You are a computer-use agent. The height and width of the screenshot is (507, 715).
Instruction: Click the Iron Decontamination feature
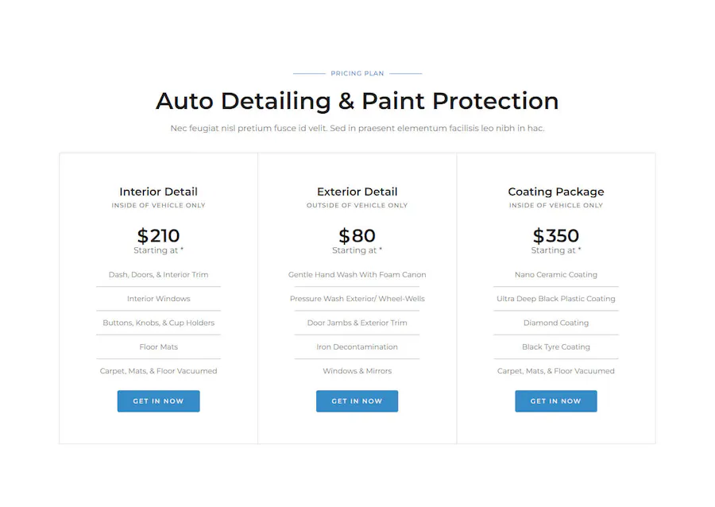(357, 347)
